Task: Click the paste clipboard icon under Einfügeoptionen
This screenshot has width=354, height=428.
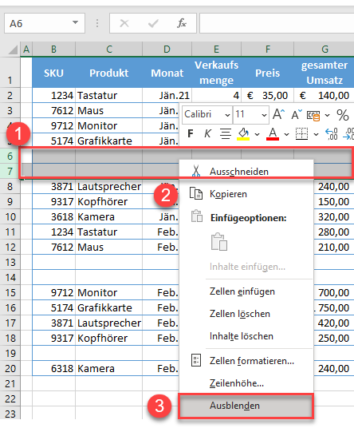Action: pyautogui.click(x=218, y=242)
